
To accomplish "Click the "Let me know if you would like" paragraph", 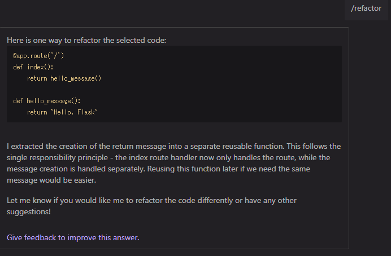I will (x=151, y=206).
